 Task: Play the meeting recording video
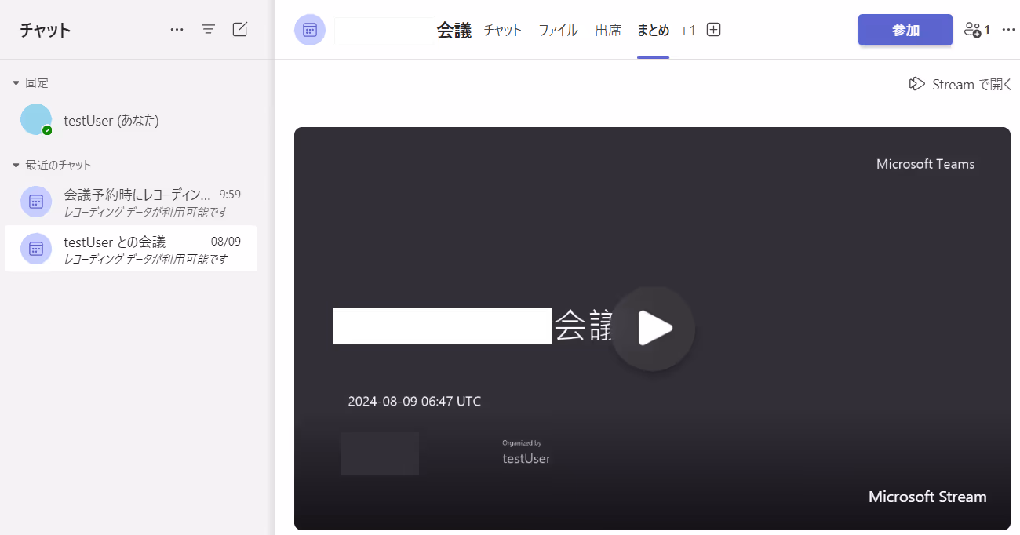[x=653, y=328]
